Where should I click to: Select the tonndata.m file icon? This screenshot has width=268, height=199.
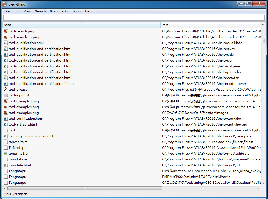coord(6,159)
